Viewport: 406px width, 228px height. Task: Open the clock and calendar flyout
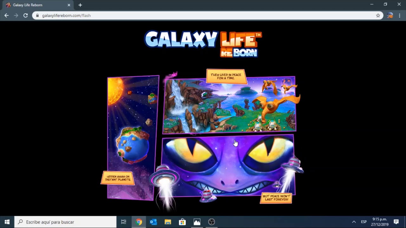coord(380,222)
